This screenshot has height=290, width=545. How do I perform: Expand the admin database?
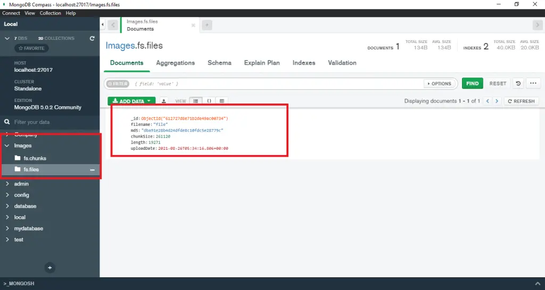pos(7,184)
